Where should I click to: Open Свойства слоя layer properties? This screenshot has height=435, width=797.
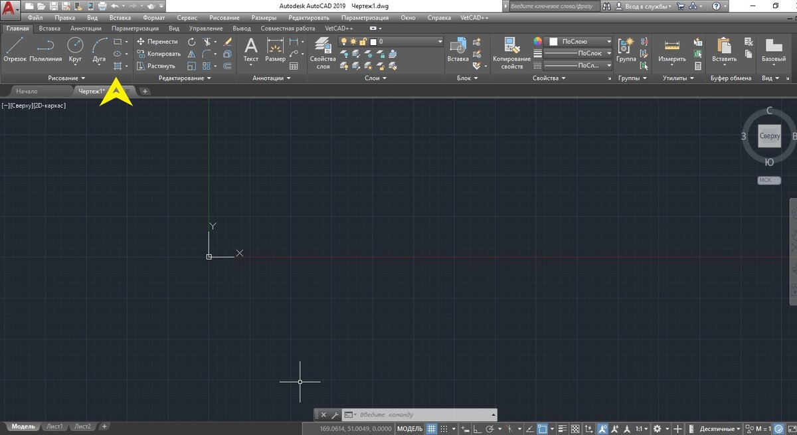323,53
